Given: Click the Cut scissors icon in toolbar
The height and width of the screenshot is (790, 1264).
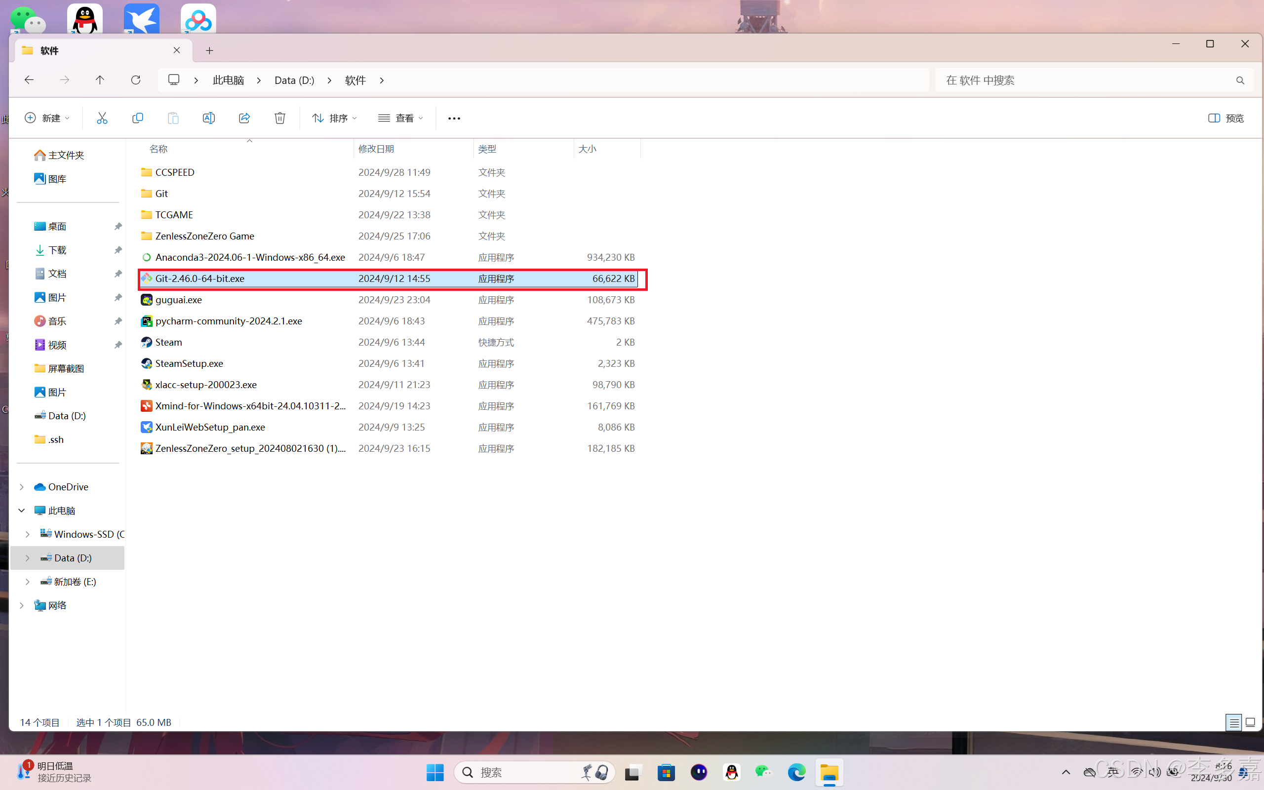Looking at the screenshot, I should click(x=102, y=118).
